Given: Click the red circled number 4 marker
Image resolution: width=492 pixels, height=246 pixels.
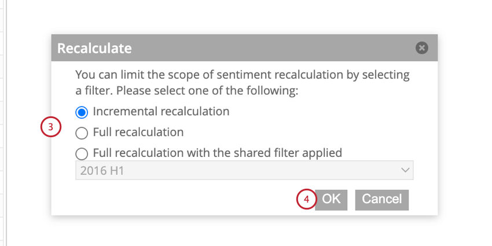Looking at the screenshot, I should point(306,199).
